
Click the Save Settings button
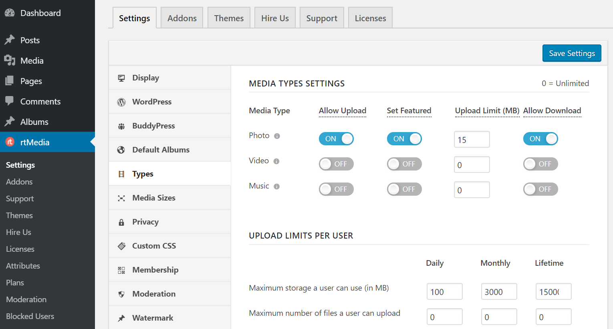click(572, 53)
